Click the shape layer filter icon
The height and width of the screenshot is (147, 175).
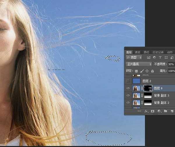pyautogui.click(x=166, y=58)
